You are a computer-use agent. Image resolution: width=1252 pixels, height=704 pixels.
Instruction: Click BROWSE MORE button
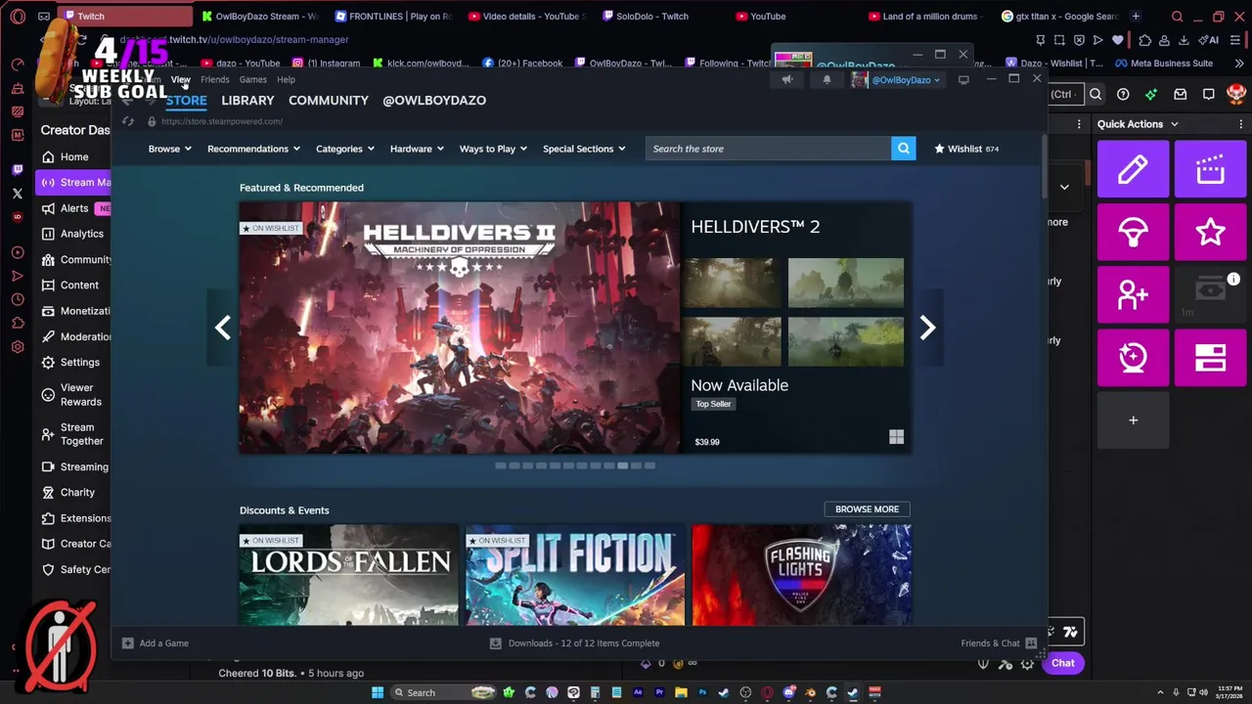point(867,509)
